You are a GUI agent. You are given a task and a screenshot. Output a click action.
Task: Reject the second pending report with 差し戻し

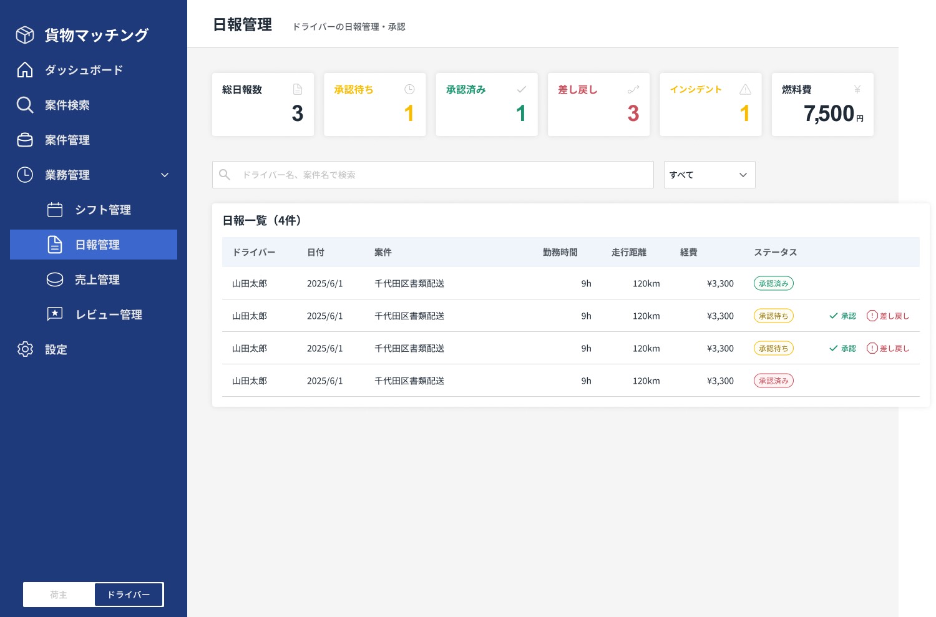click(x=888, y=348)
